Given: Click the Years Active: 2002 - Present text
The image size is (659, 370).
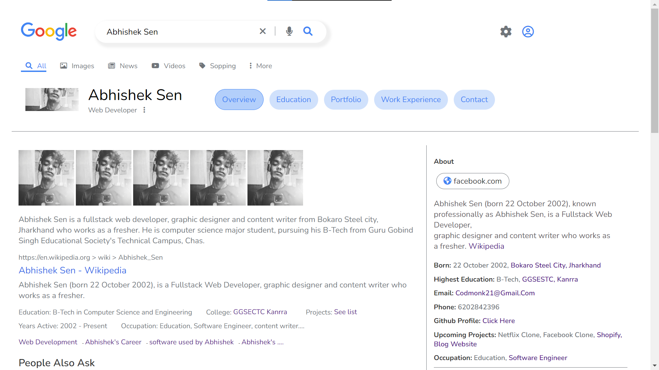Looking at the screenshot, I should 63,326.
